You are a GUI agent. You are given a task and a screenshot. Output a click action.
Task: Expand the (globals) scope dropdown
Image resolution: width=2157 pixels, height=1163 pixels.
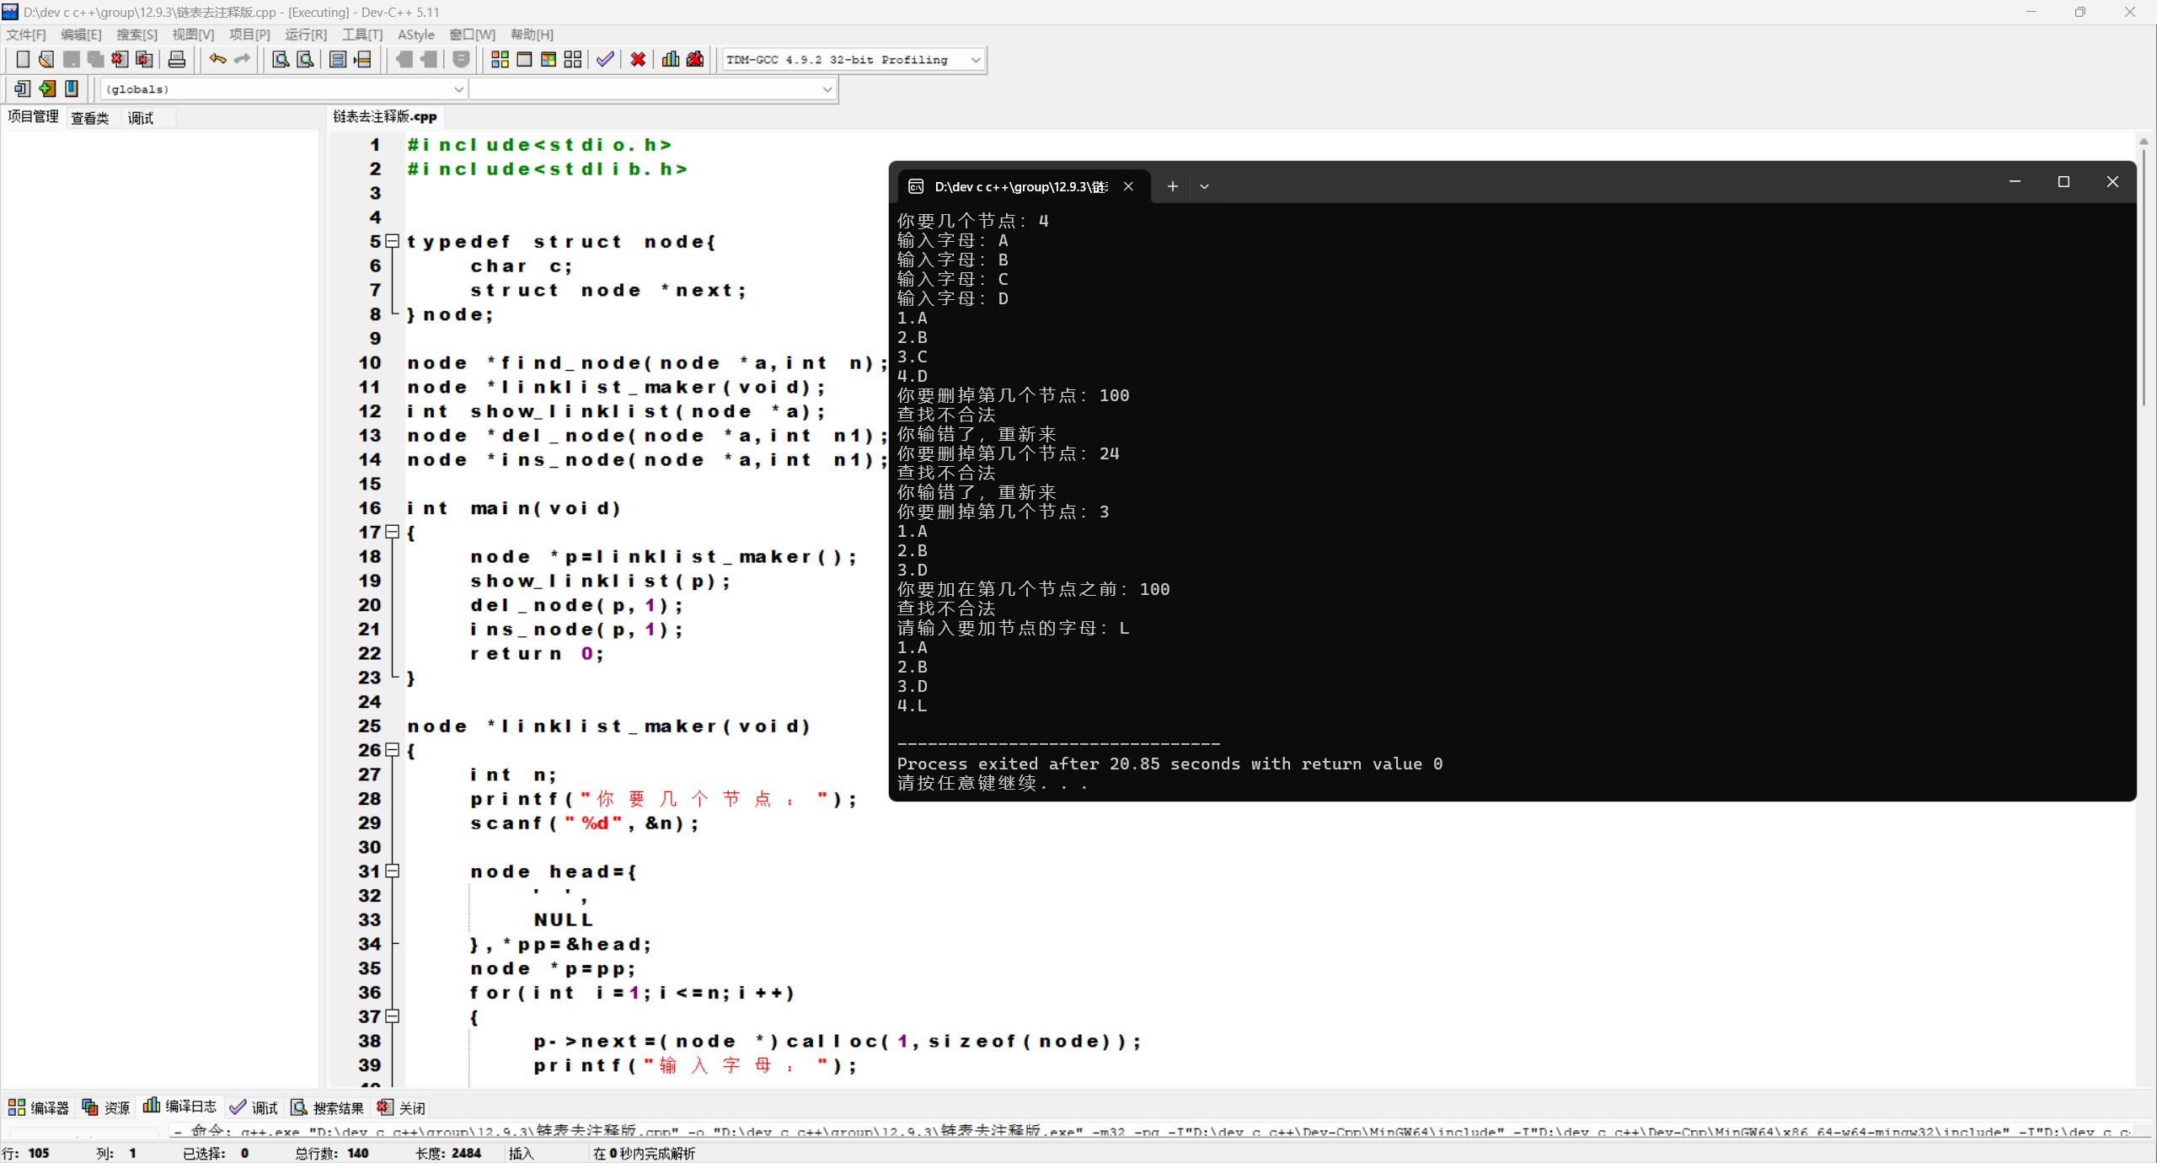(x=458, y=89)
